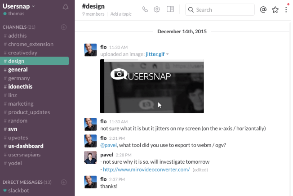293x196 pixels.
Task: Click pavel's name on the message
Action: coord(107,155)
